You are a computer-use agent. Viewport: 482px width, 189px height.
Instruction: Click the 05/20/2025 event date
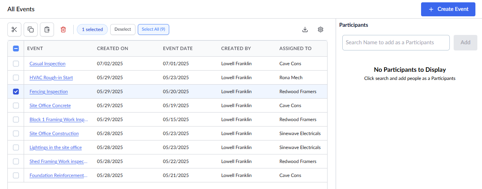[176, 92]
